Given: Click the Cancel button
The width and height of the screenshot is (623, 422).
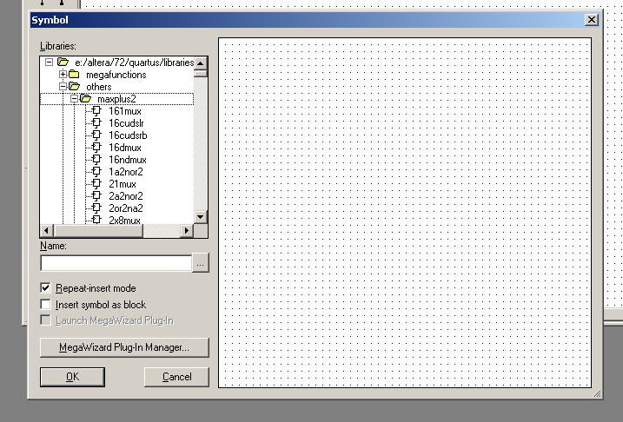Looking at the screenshot, I should pos(176,376).
